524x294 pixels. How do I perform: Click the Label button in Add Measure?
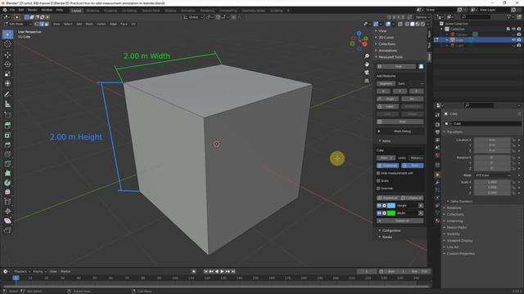[387, 106]
